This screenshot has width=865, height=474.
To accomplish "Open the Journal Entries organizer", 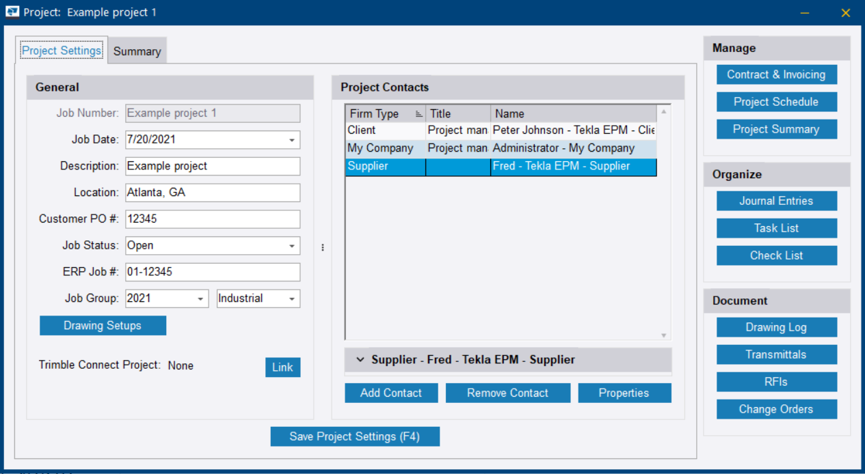I will coord(776,200).
